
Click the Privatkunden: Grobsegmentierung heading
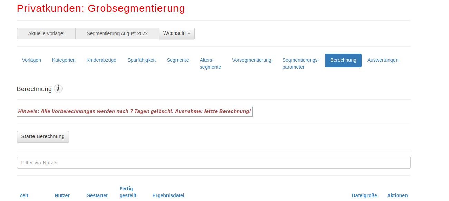(101, 8)
